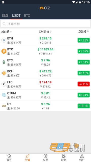Tap the orange Bitcoin BTC coin icon
The height and width of the screenshot is (162, 91).
click(x=4, y=51)
